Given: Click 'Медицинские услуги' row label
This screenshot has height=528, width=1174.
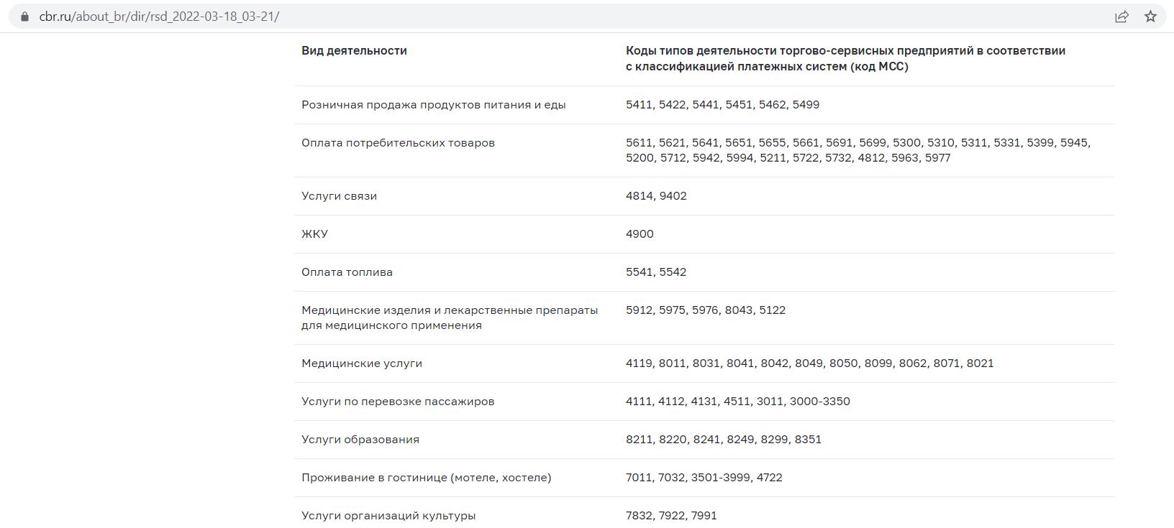Looking at the screenshot, I should pyautogui.click(x=362, y=363).
